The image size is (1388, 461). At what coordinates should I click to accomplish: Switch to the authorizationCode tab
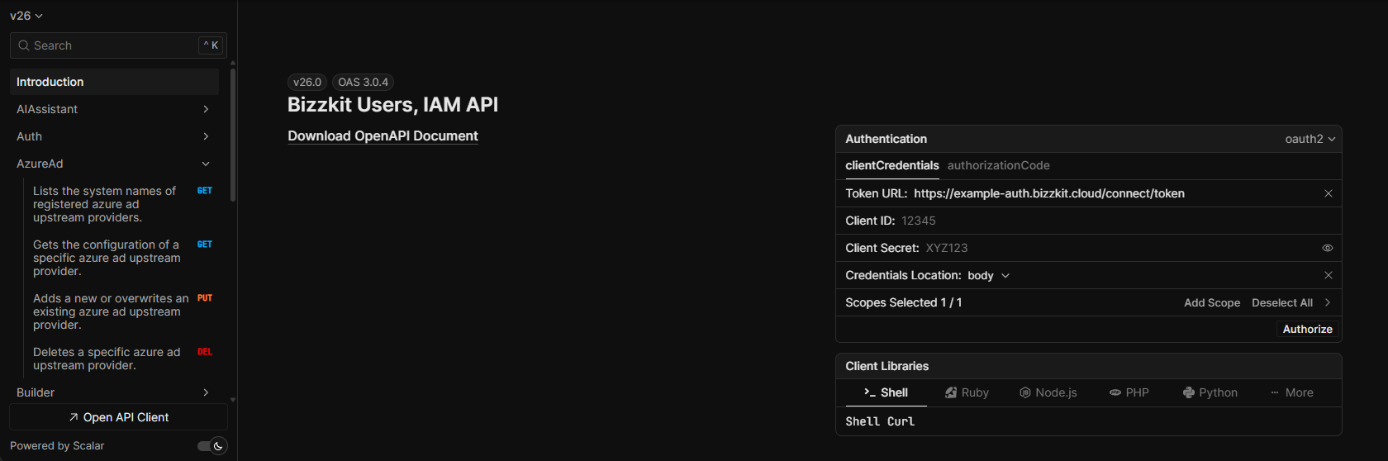click(x=999, y=165)
